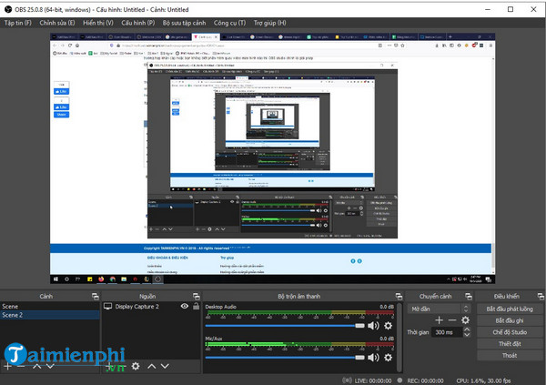Open Desktop Audio settings gear

pyautogui.click(x=388, y=326)
